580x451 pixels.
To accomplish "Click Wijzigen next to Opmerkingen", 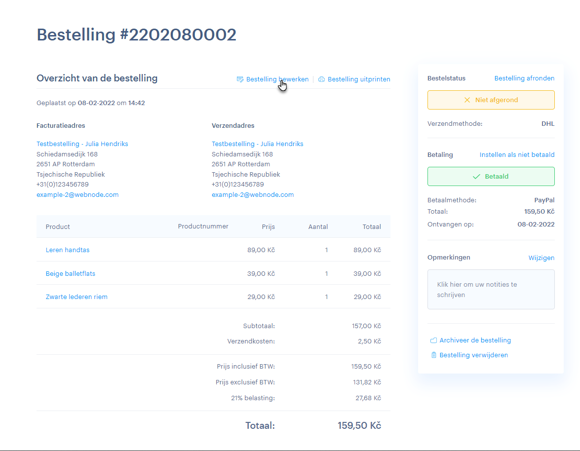I will click(541, 258).
